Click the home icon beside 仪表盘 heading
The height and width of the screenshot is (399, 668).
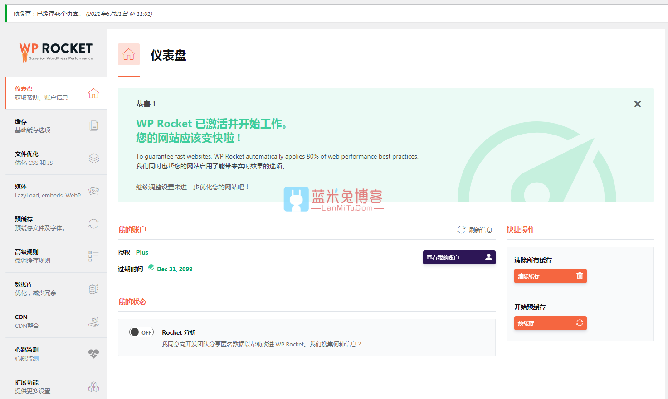click(129, 54)
